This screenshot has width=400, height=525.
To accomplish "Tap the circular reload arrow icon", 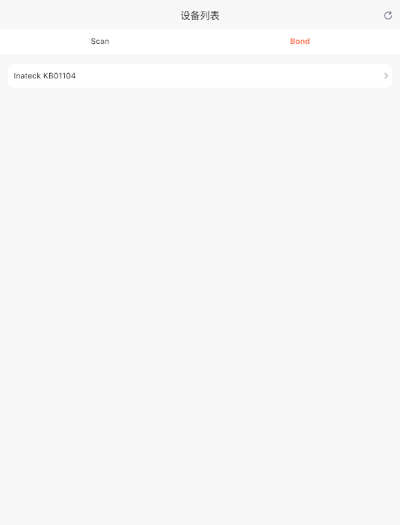I will (x=388, y=15).
